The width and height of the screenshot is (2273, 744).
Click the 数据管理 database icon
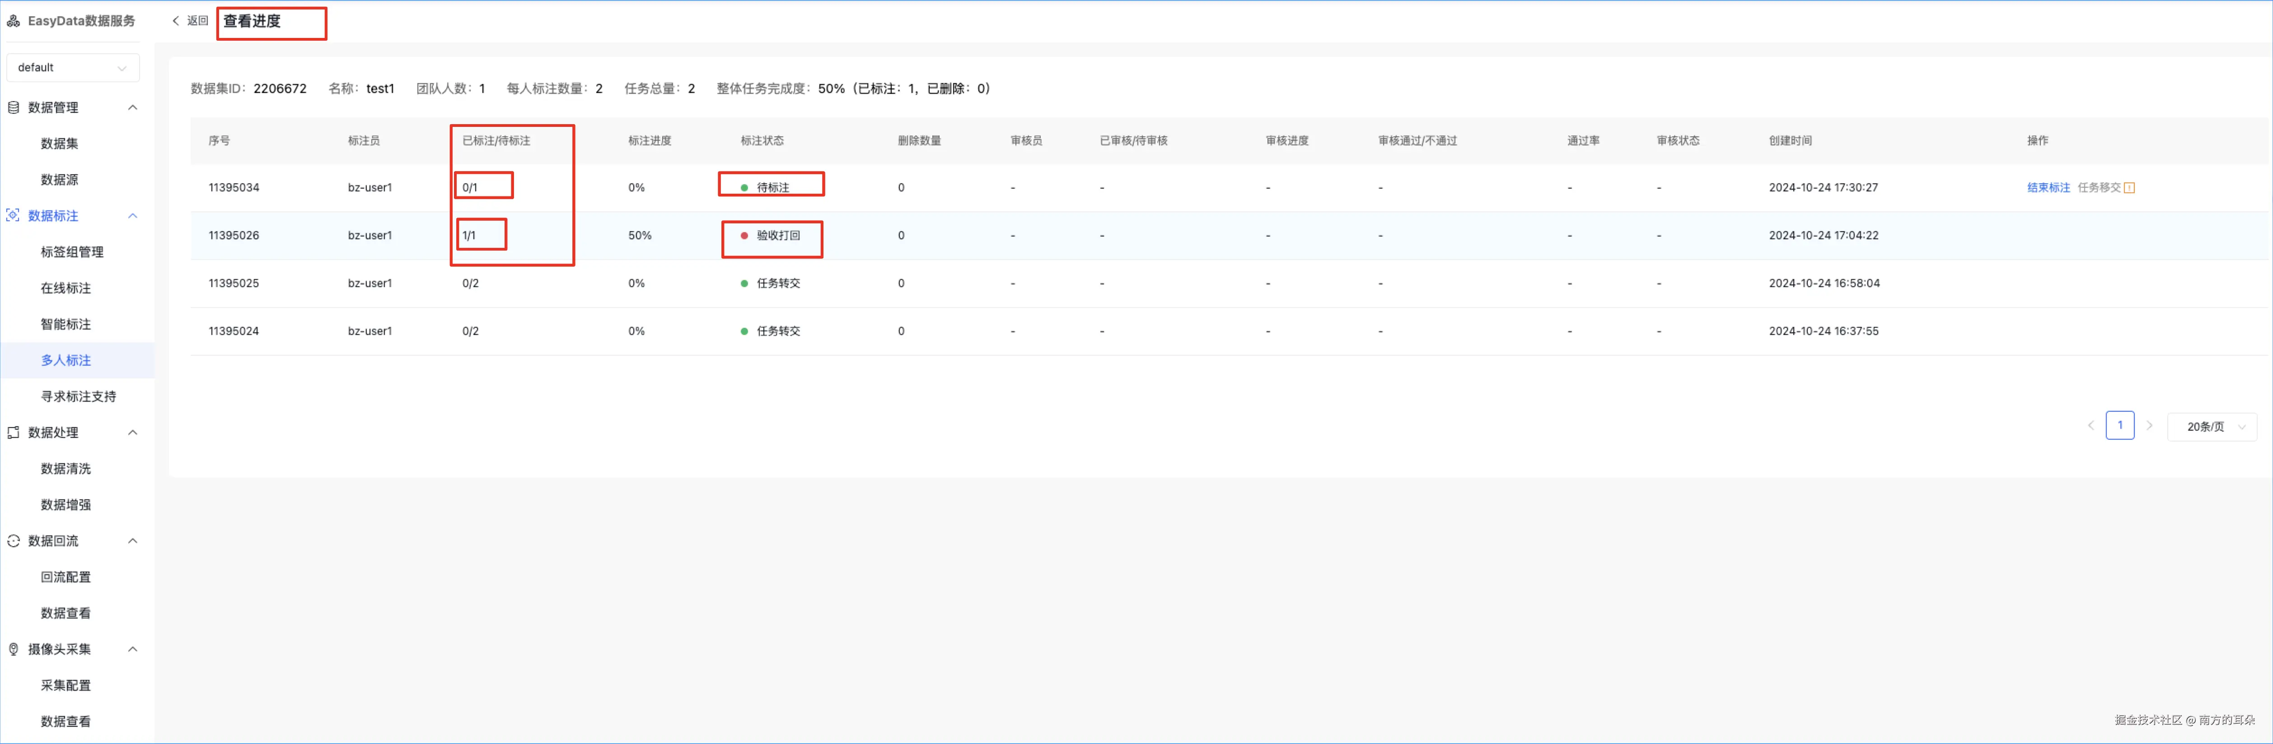(13, 107)
